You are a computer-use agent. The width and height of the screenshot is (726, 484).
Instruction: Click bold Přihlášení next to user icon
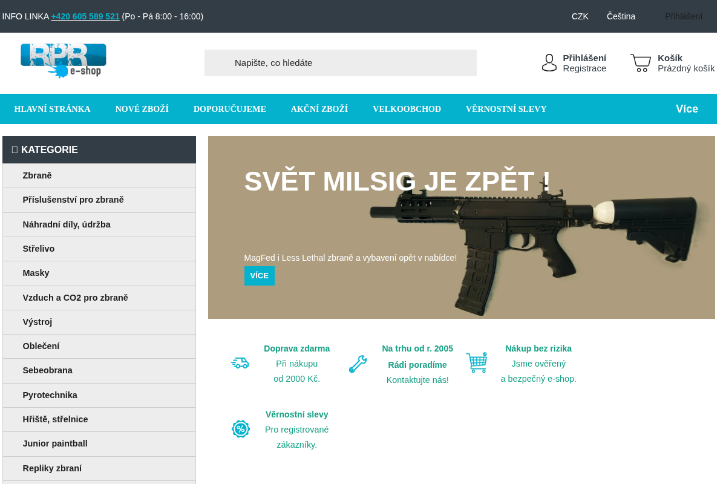click(584, 58)
